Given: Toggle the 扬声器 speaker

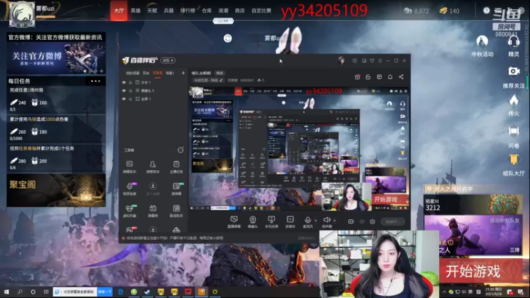Looking at the screenshot, I should (x=327, y=222).
